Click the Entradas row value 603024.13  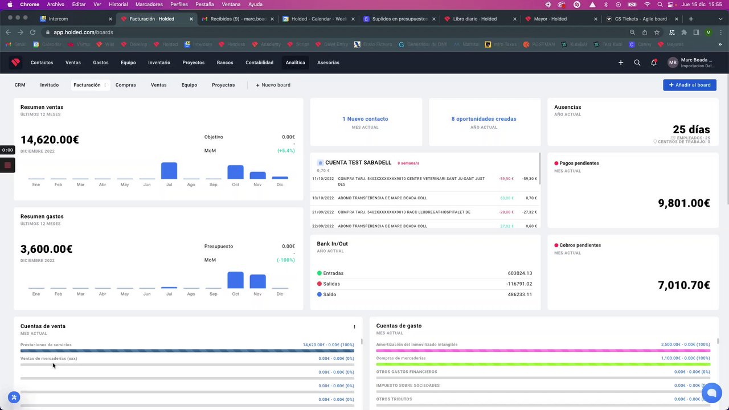pyautogui.click(x=520, y=273)
